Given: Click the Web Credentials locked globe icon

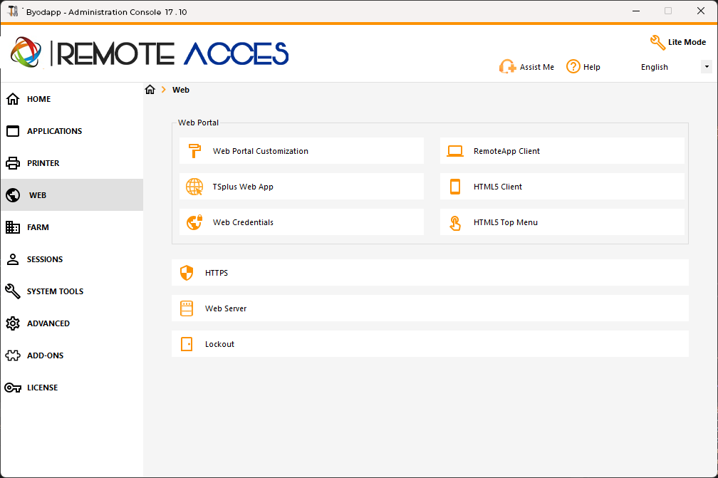Looking at the screenshot, I should pos(194,222).
